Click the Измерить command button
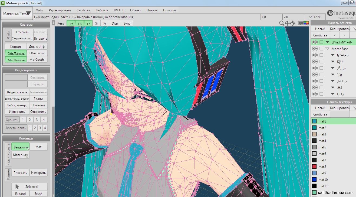The width and height of the screenshot is (356, 197). pyautogui.click(x=38, y=173)
